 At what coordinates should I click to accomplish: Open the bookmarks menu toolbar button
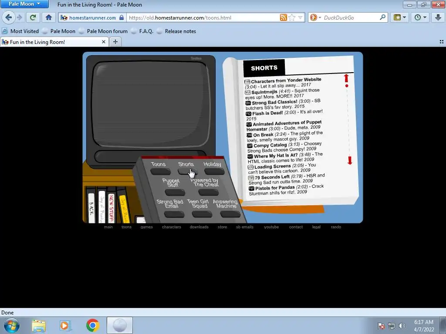400,17
